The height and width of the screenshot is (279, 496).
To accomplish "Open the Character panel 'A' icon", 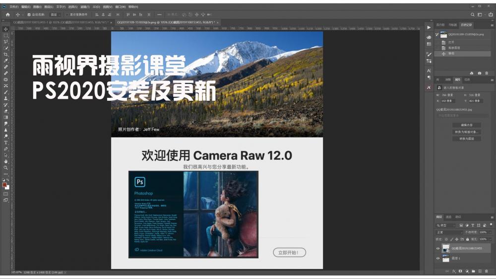I will coord(429,70).
